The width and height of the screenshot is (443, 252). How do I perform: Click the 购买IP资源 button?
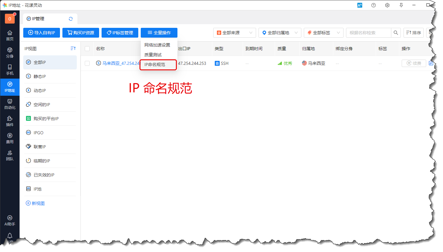[81, 33]
